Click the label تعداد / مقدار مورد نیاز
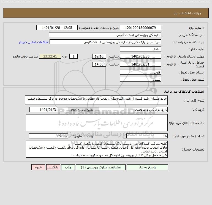The height and width of the screenshot is (205, 212). (189, 136)
